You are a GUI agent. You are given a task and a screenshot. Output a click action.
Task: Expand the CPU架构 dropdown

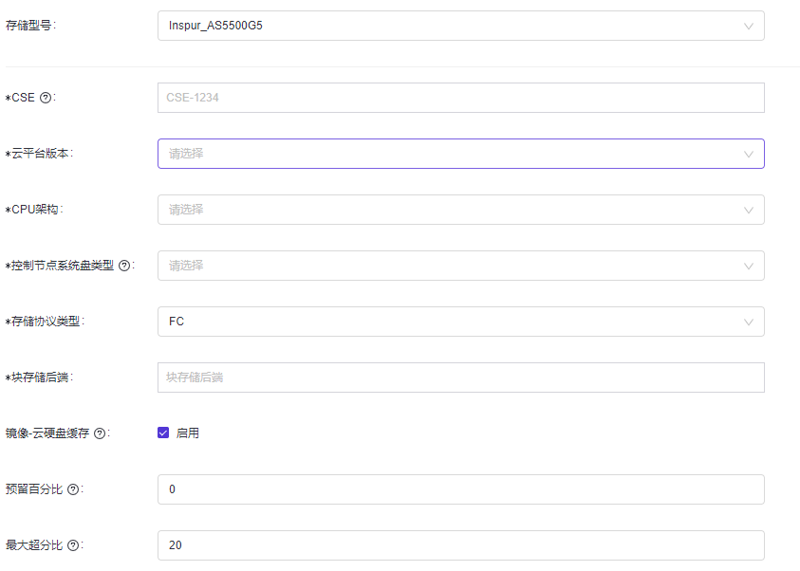446,210
